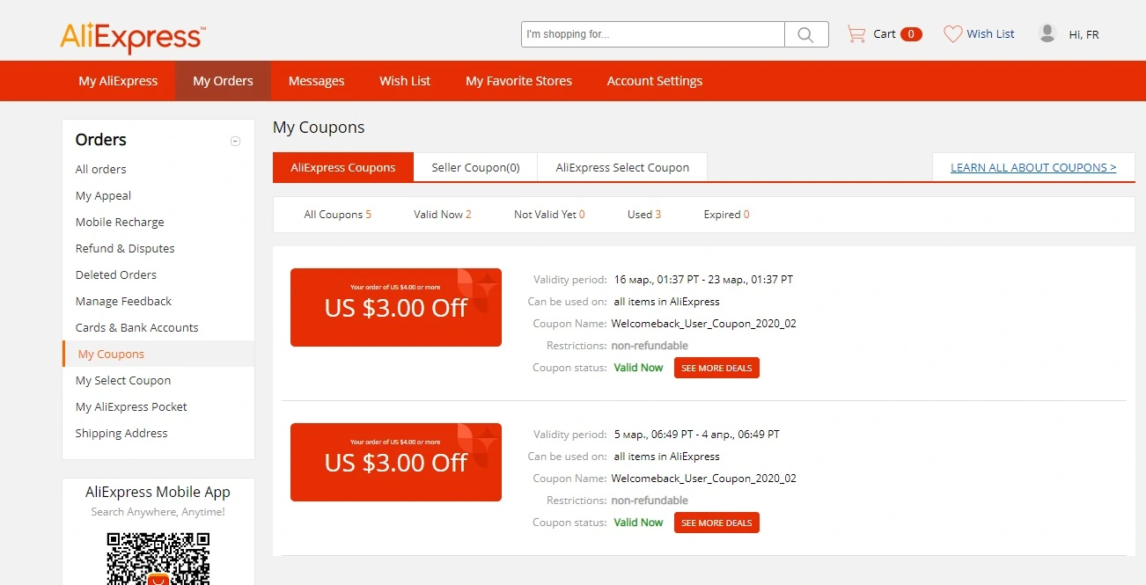The width and height of the screenshot is (1146, 585).
Task: Open All orders in sidebar
Action: (101, 169)
